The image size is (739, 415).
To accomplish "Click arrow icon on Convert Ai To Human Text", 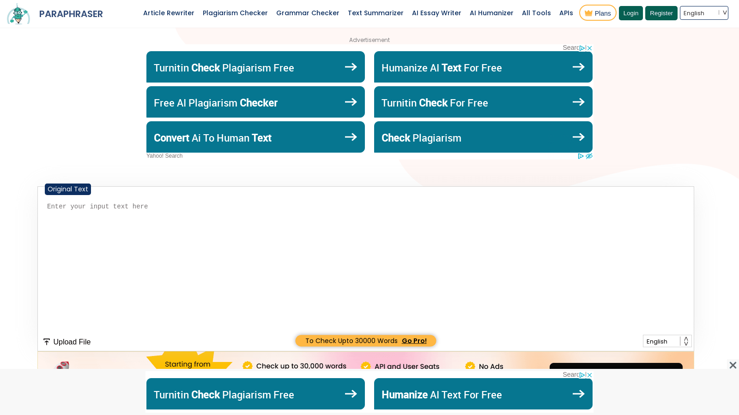I will (351, 137).
